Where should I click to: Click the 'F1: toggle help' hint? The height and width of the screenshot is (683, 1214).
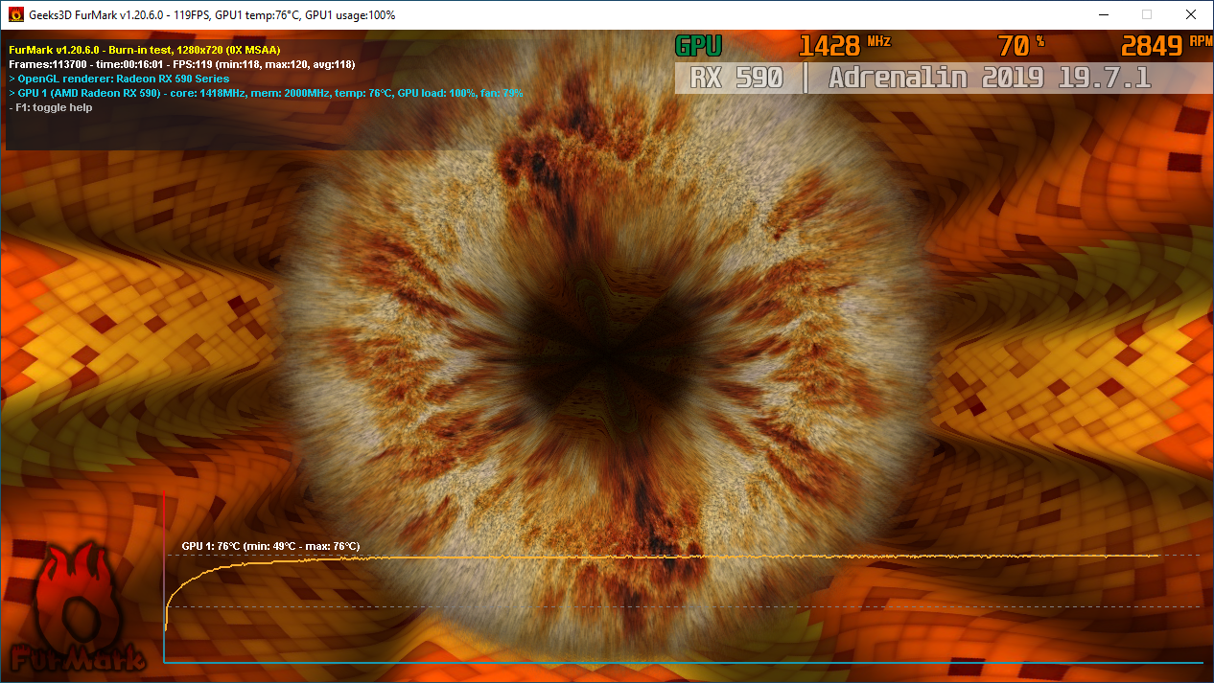click(x=51, y=107)
